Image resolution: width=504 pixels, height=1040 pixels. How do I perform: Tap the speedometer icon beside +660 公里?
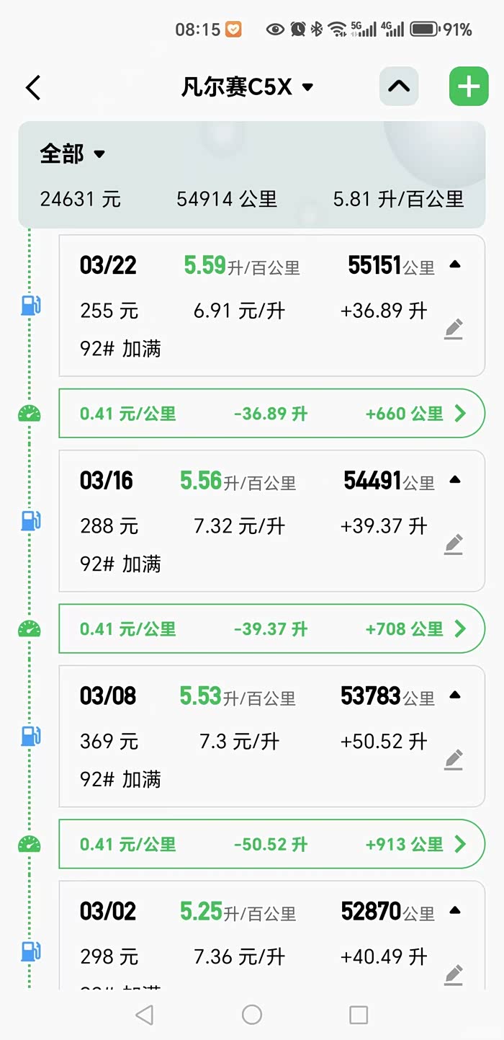coord(30,414)
